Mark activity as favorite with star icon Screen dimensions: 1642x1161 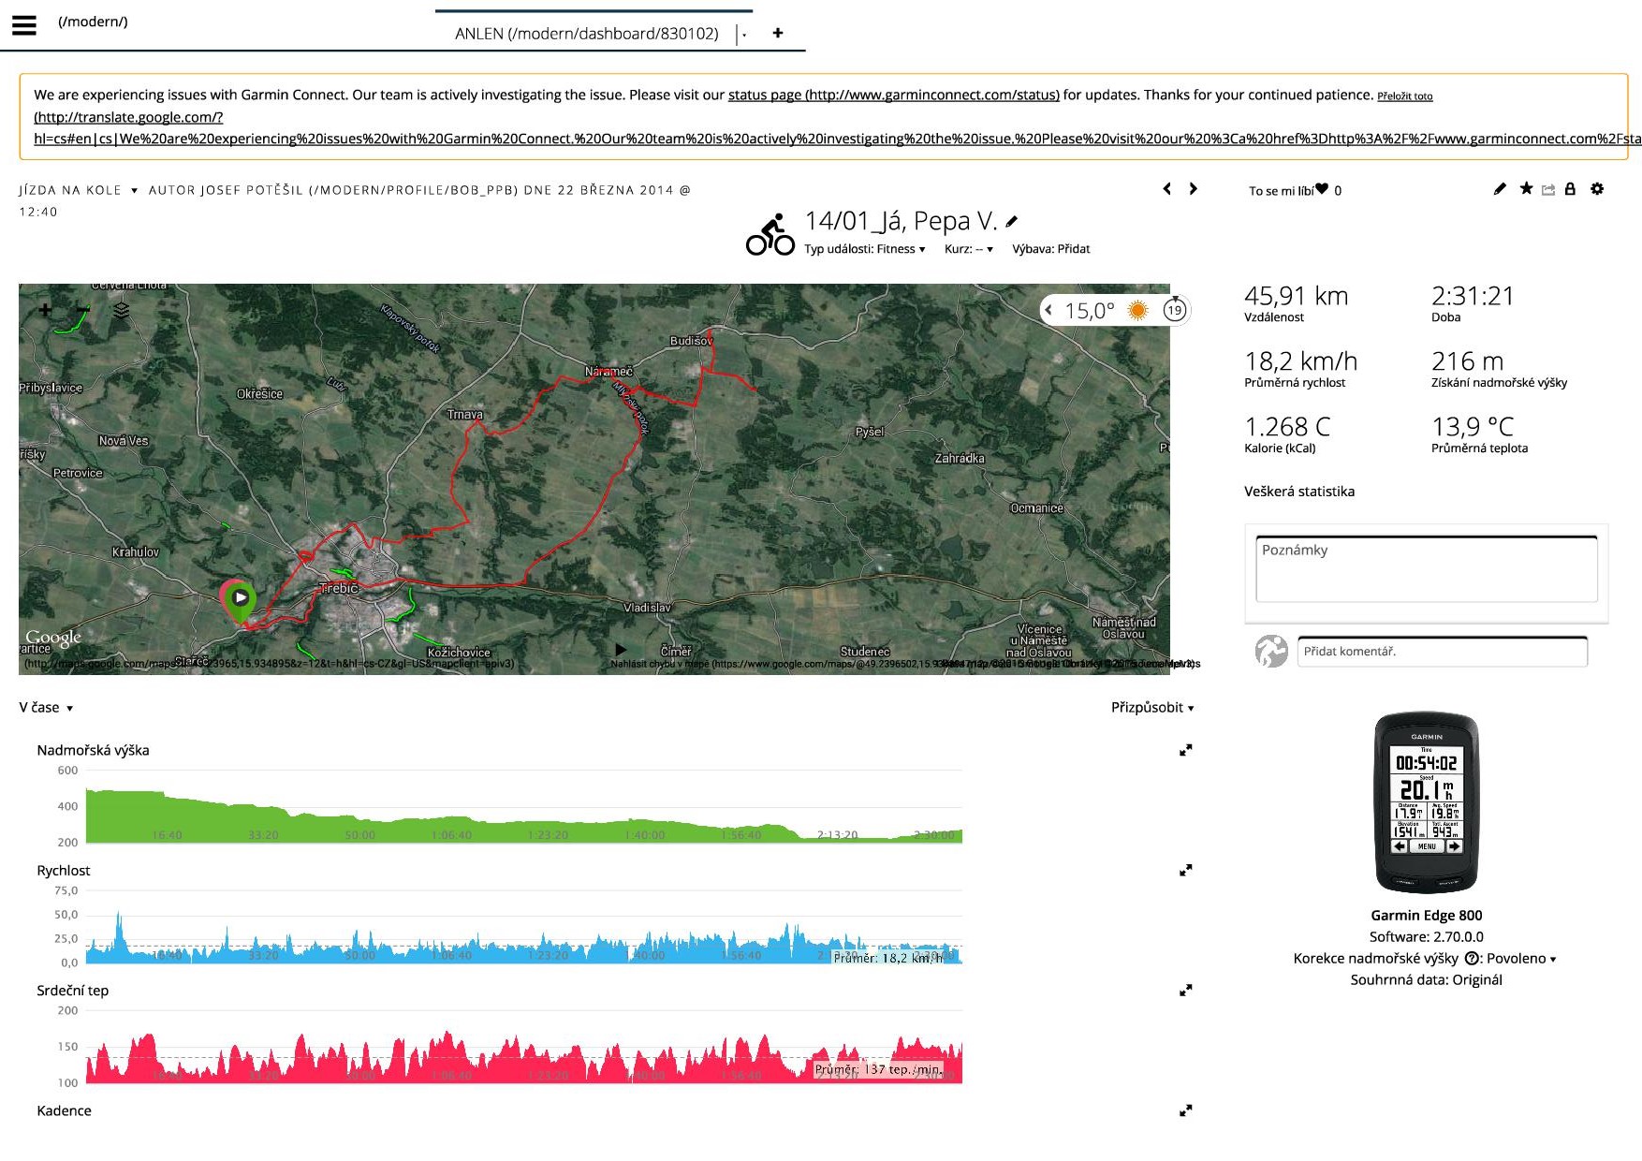coord(1526,189)
